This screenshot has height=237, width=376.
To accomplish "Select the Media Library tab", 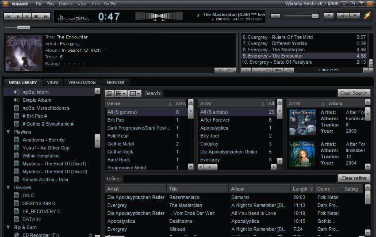I will click(23, 82).
